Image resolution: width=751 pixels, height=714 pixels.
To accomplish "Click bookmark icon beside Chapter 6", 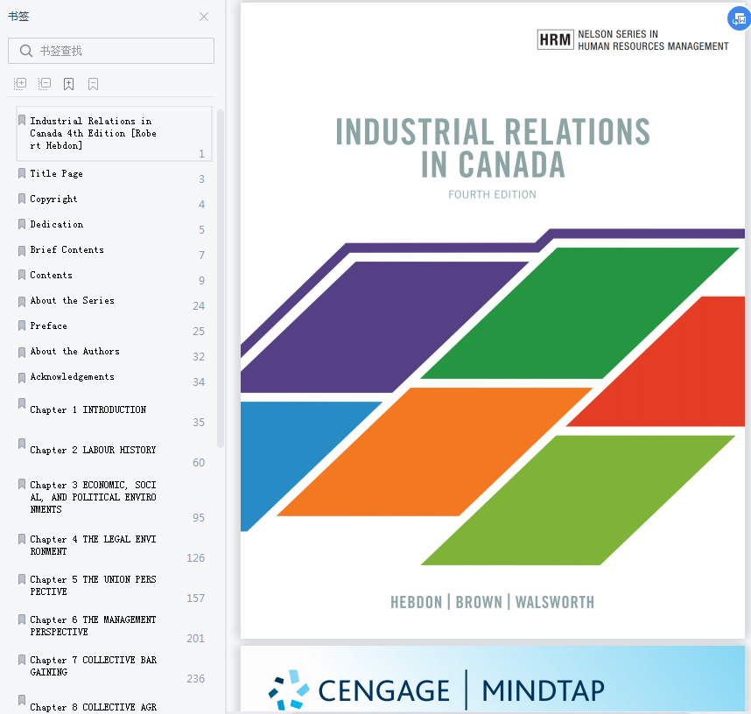I will 22,619.
